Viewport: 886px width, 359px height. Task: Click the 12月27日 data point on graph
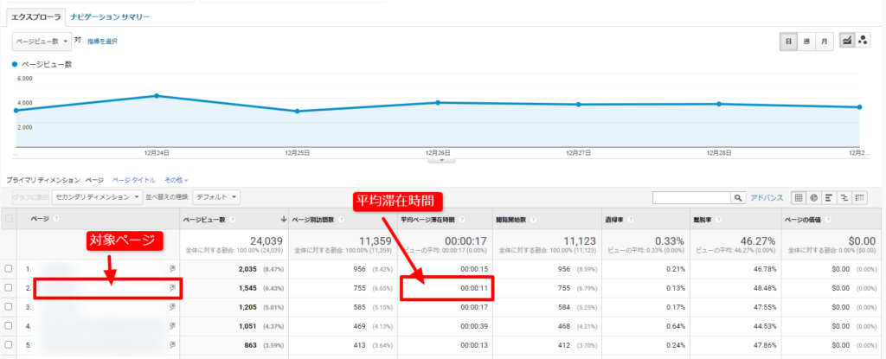click(x=579, y=104)
